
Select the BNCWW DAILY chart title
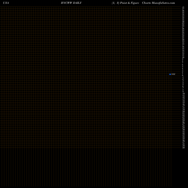click(x=71, y=3)
